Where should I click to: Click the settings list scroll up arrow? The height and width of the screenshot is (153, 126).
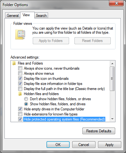[112, 64]
